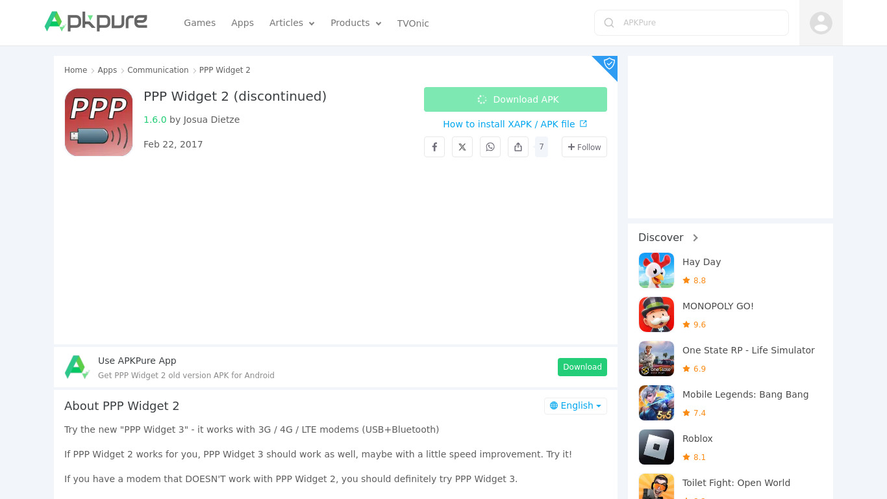The width and height of the screenshot is (887, 499).
Task: Click One State RP rating 6.9
Action: coord(694,369)
